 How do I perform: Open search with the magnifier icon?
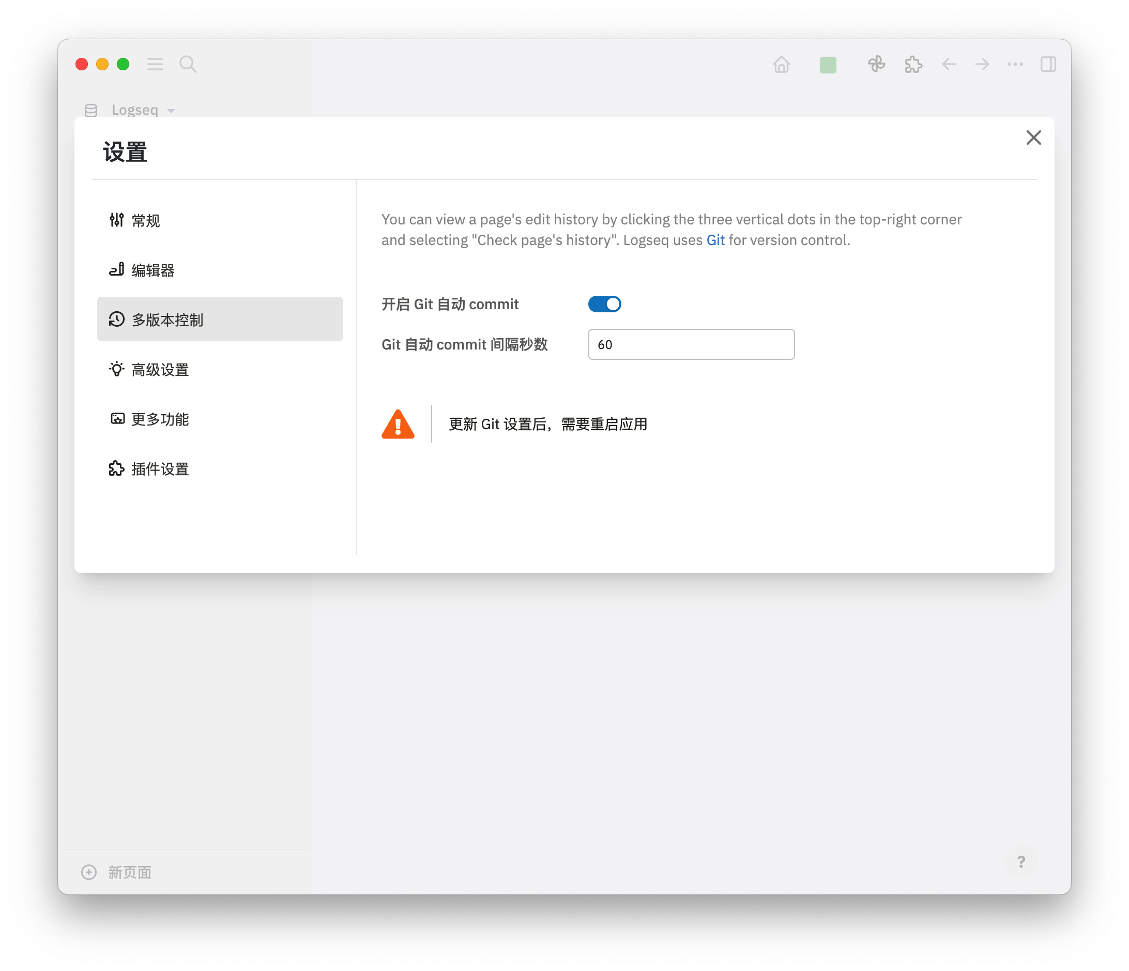[188, 64]
